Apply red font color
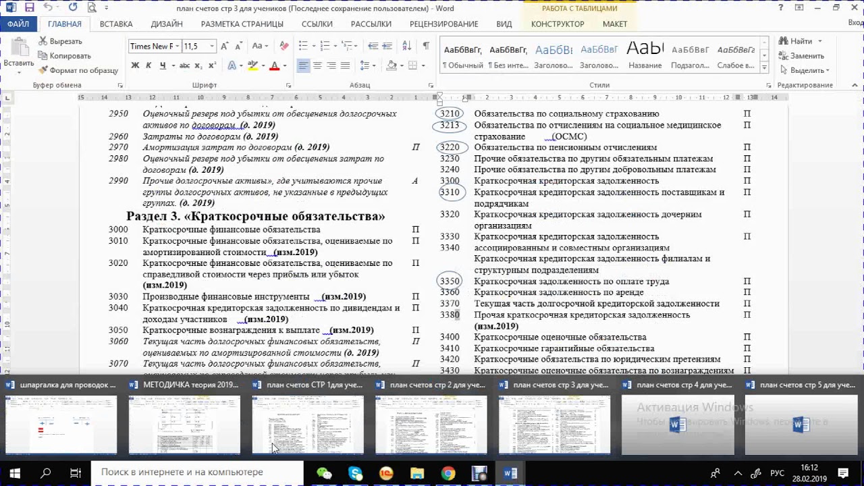Image resolution: width=864 pixels, height=486 pixels. coord(274,65)
